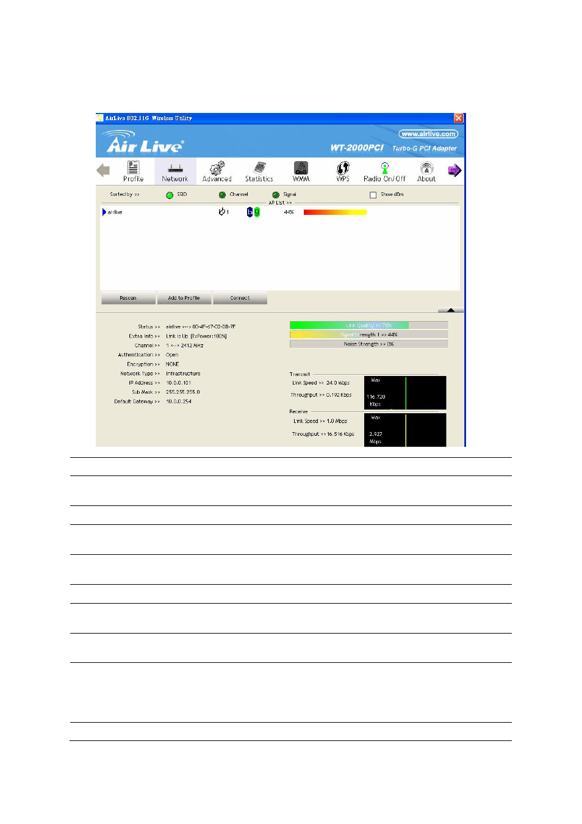Open the Advanced settings gear icon

[217, 171]
